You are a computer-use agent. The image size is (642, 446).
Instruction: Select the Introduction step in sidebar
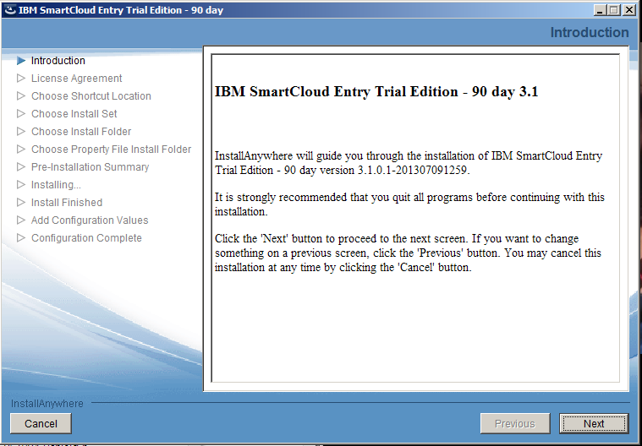[58, 61]
